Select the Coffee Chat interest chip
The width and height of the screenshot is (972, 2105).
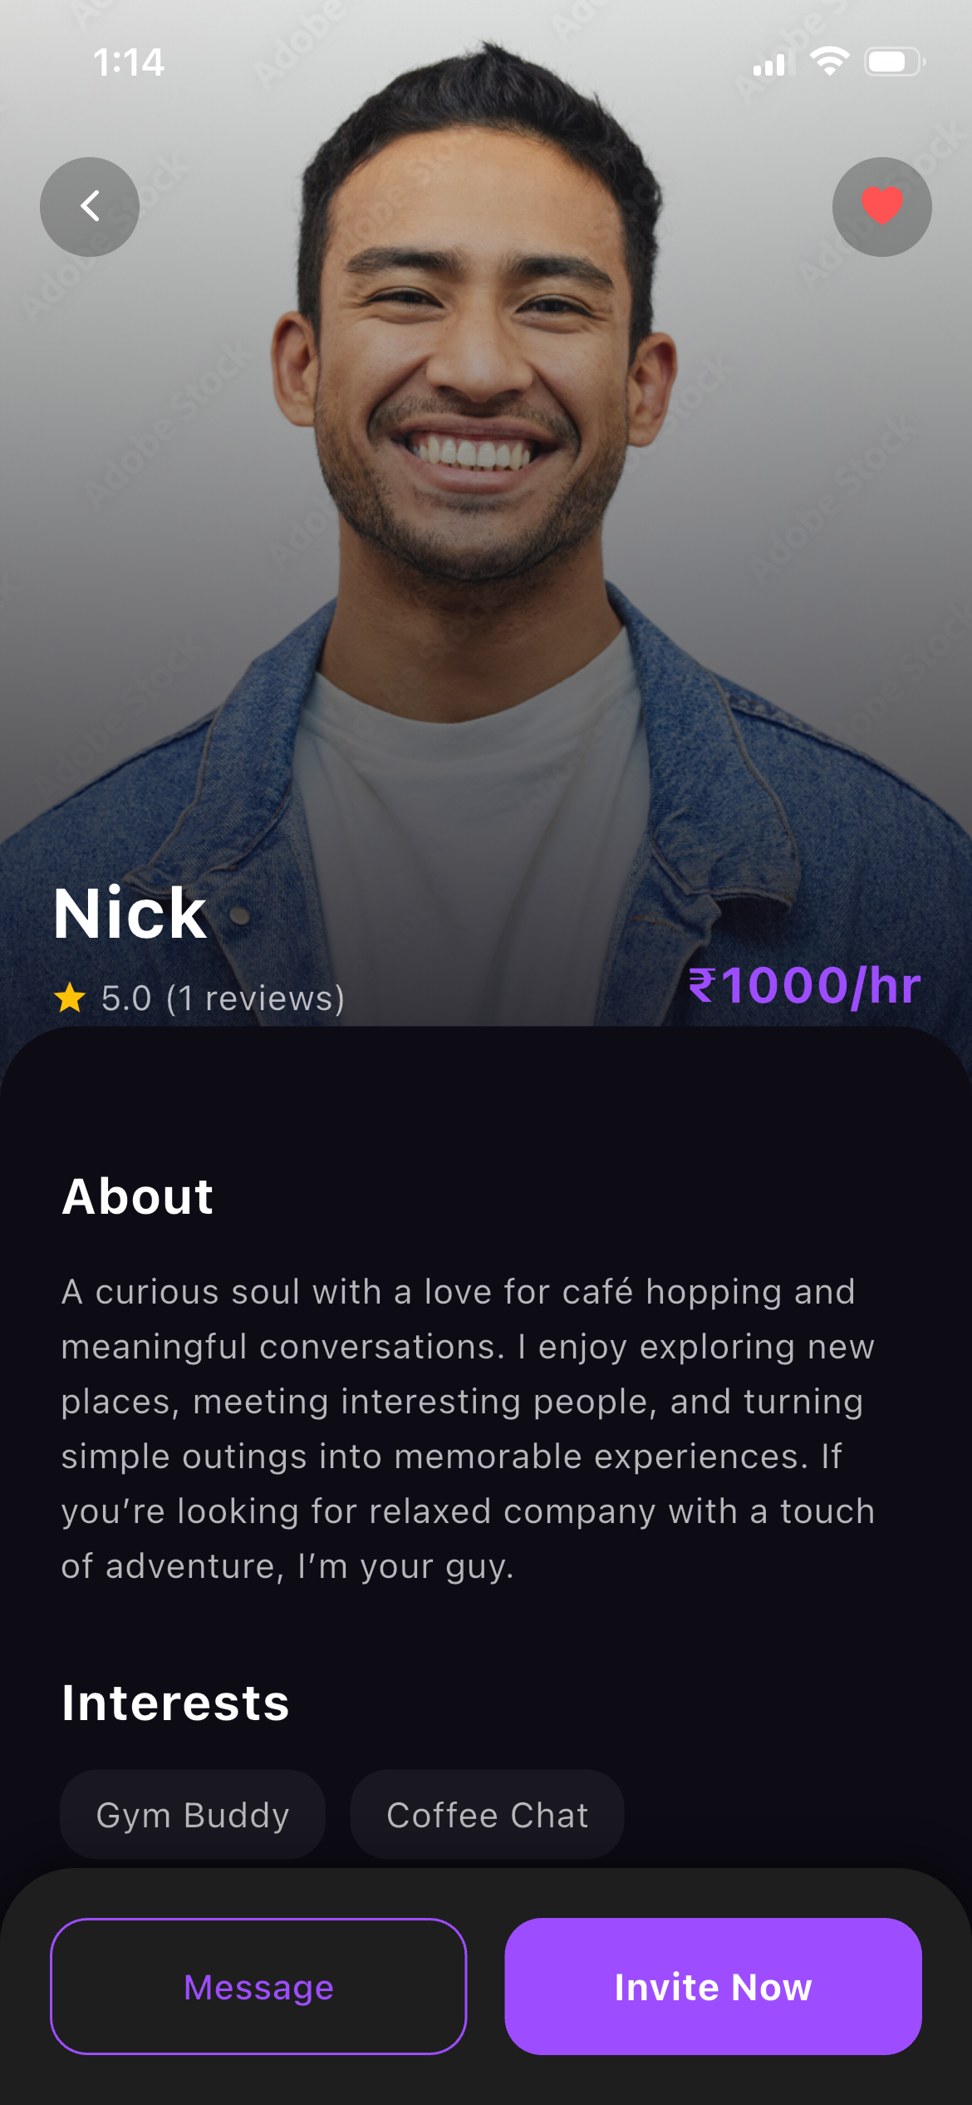click(487, 1814)
